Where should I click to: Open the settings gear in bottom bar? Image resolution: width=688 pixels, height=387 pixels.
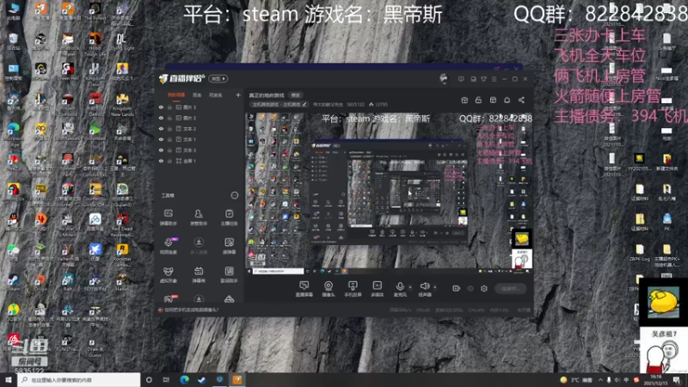point(484,288)
